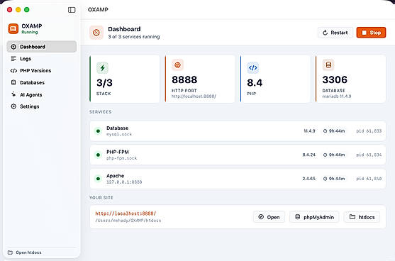Select the 8888 HTTP PORT card
Viewport: 395px width, 261px height.
[x=200, y=79]
